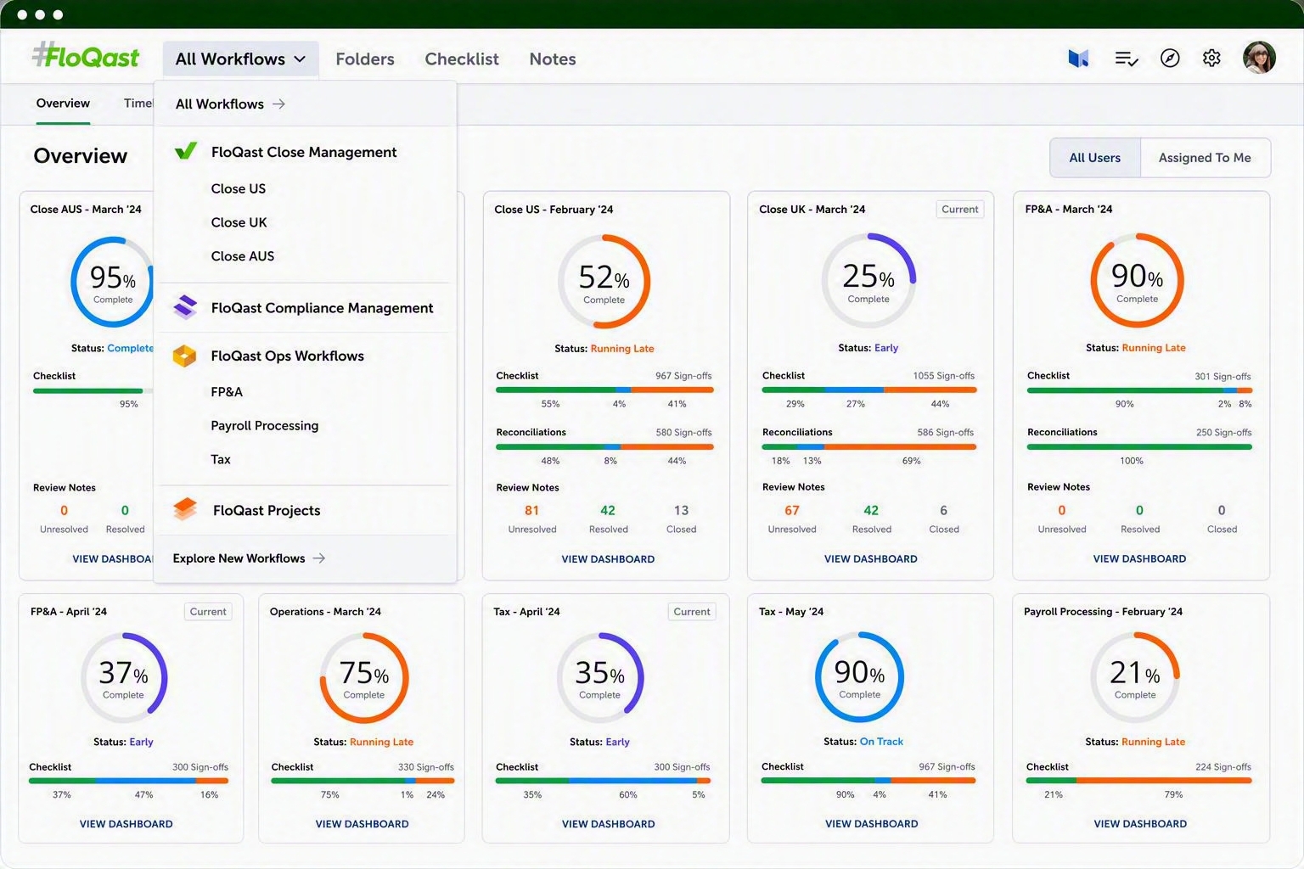Click the arrow beside All Workflows link

point(278,104)
